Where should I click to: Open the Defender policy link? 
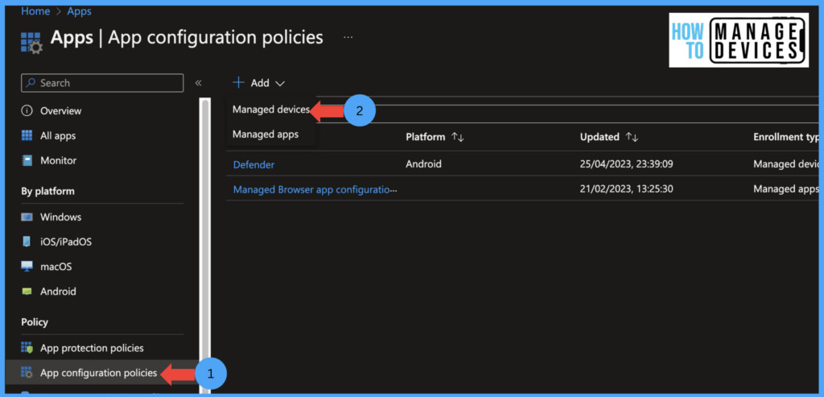[x=253, y=164]
